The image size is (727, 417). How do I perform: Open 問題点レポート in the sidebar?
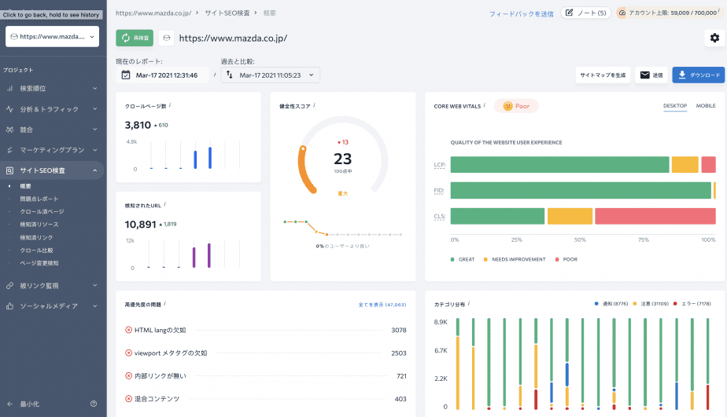click(x=39, y=199)
